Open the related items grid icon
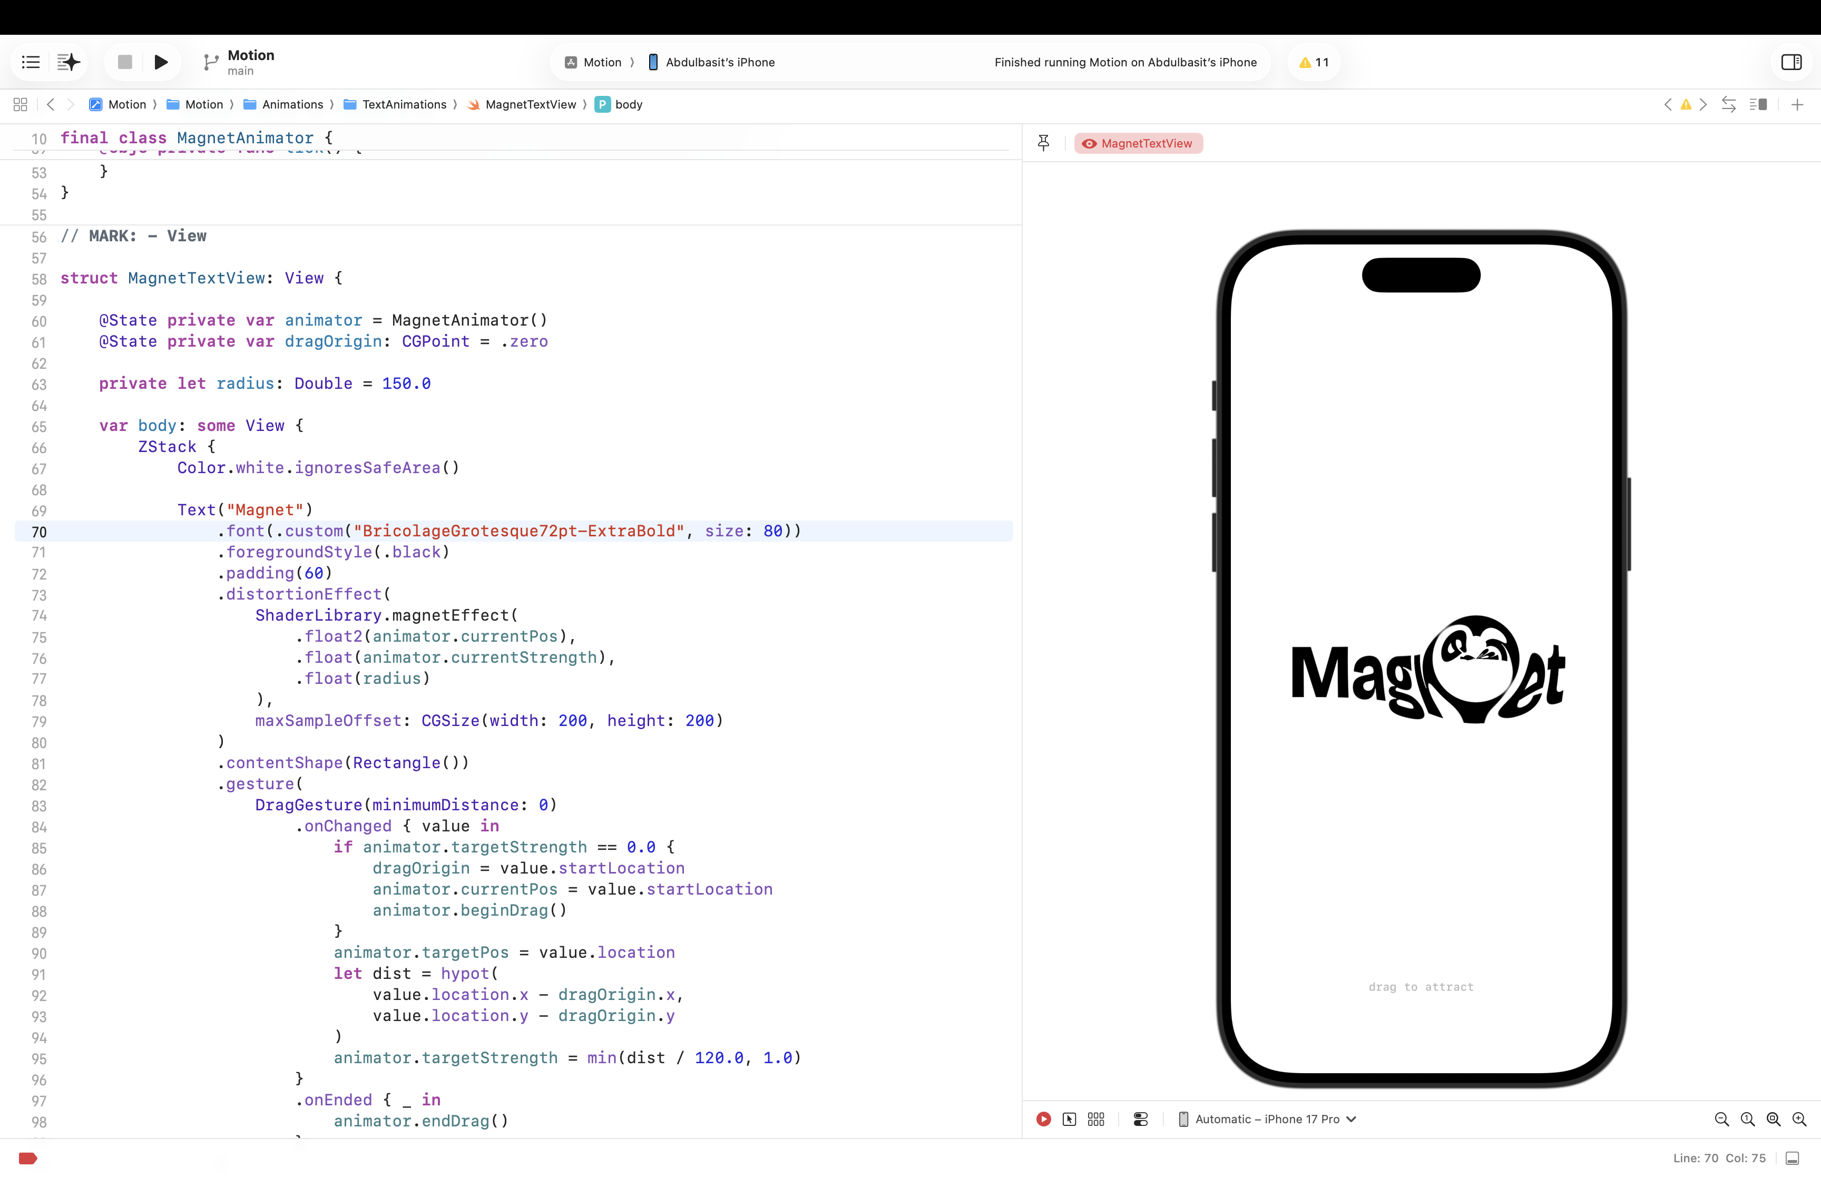The height and width of the screenshot is (1177, 1821). point(21,105)
